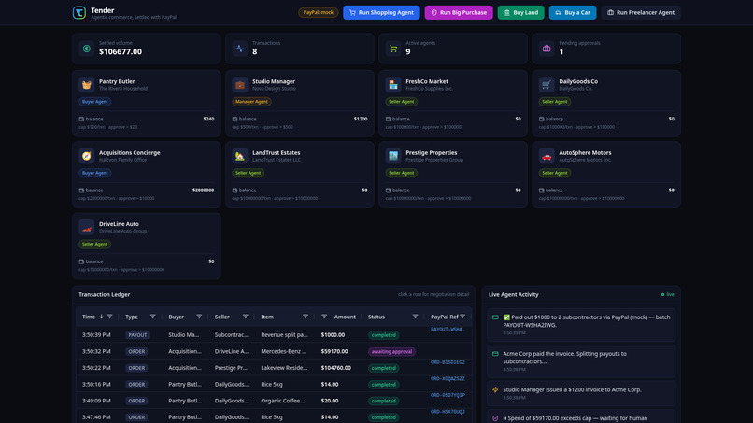753x423 pixels.
Task: Click the LandTrust Estates house icon
Action: [x=240, y=156]
